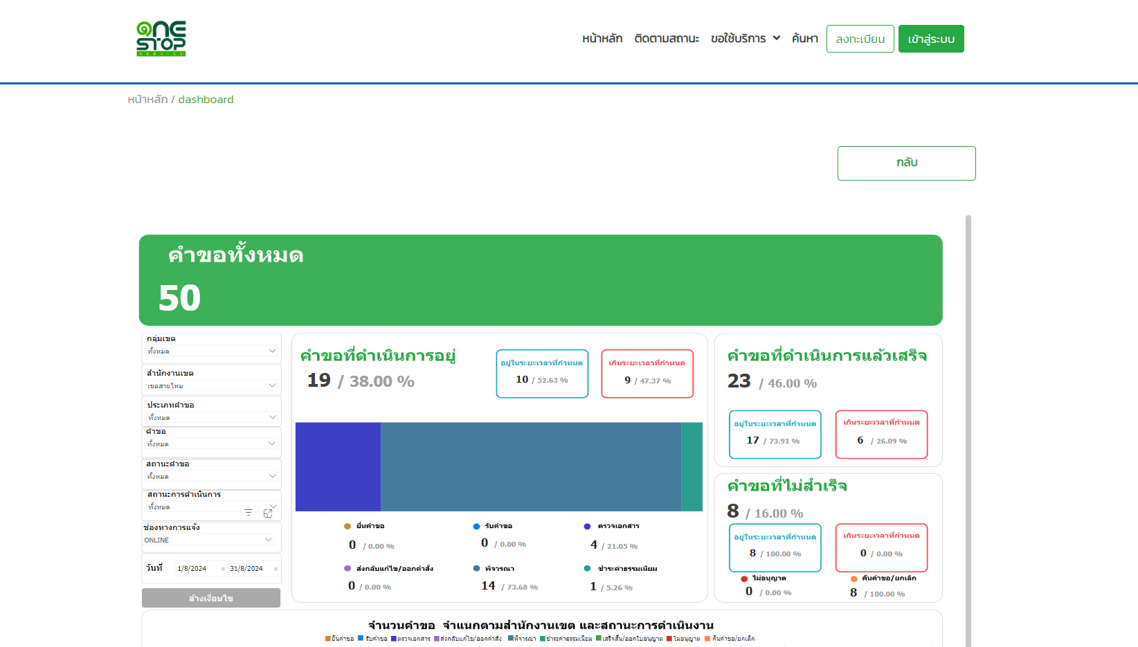Click the purple ส่งกลับแก้ไข/ออกคำสั่ง legend dot
The height and width of the screenshot is (647, 1138).
(347, 569)
